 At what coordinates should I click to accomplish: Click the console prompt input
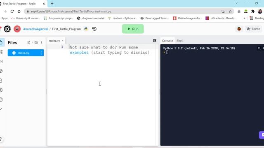pyautogui.click(x=167, y=52)
